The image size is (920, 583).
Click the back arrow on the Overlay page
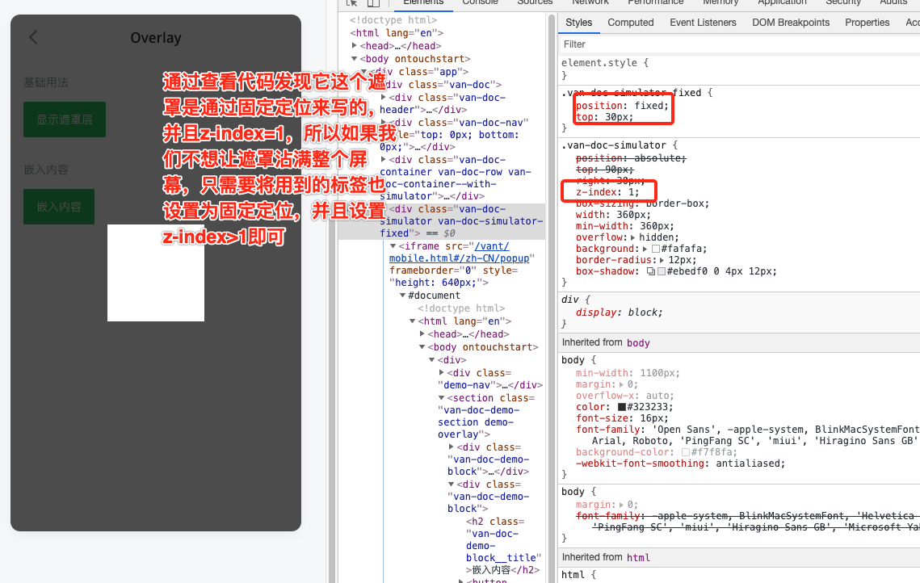pos(32,36)
